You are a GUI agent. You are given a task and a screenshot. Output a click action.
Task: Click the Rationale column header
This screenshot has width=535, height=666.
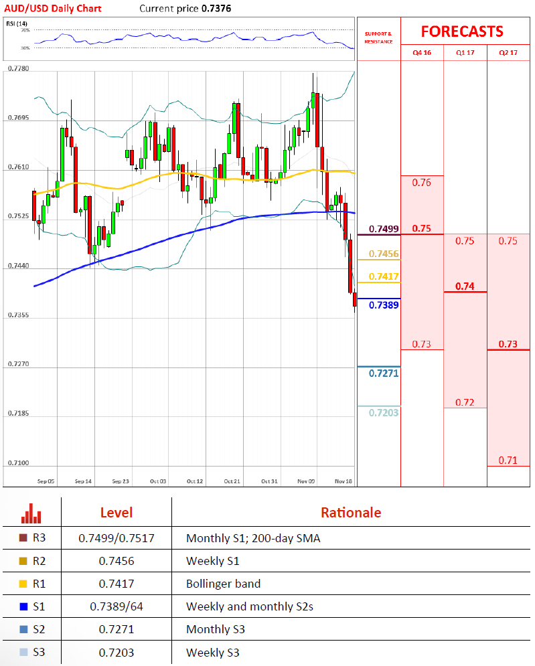point(351,513)
